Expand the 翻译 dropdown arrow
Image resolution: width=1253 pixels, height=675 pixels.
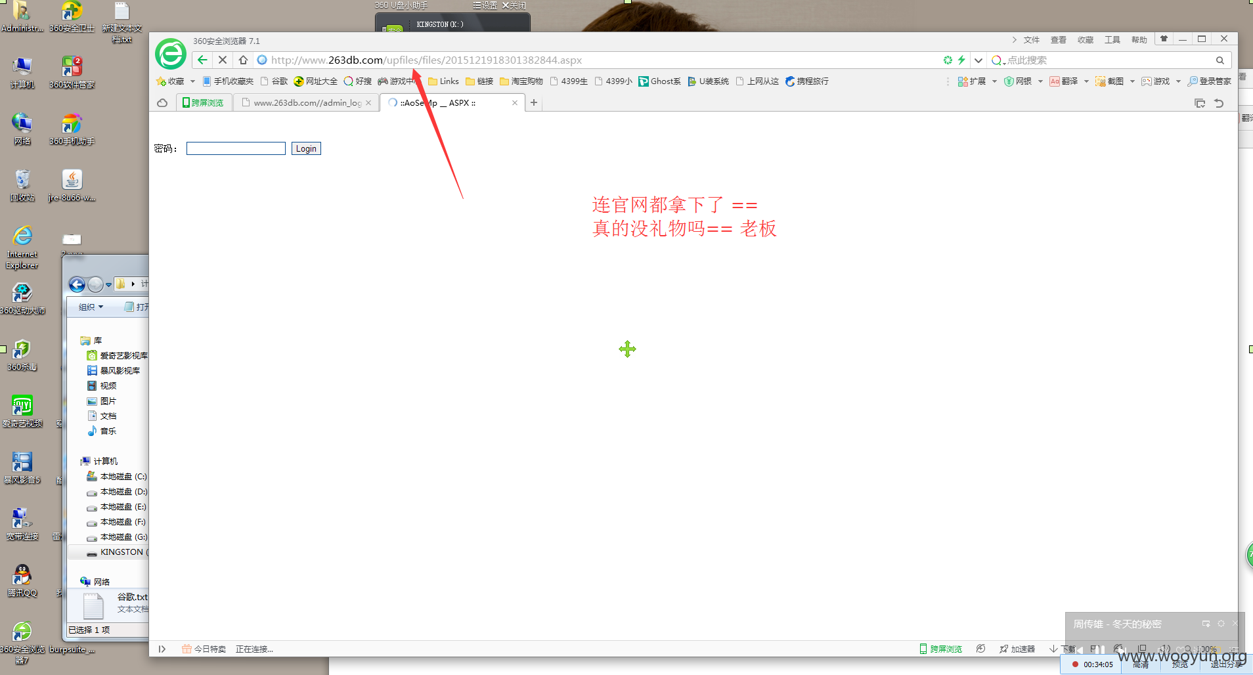1086,81
